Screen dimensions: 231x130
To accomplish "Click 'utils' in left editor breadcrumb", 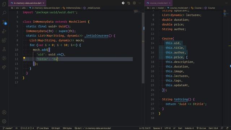I will pos(23,8).
